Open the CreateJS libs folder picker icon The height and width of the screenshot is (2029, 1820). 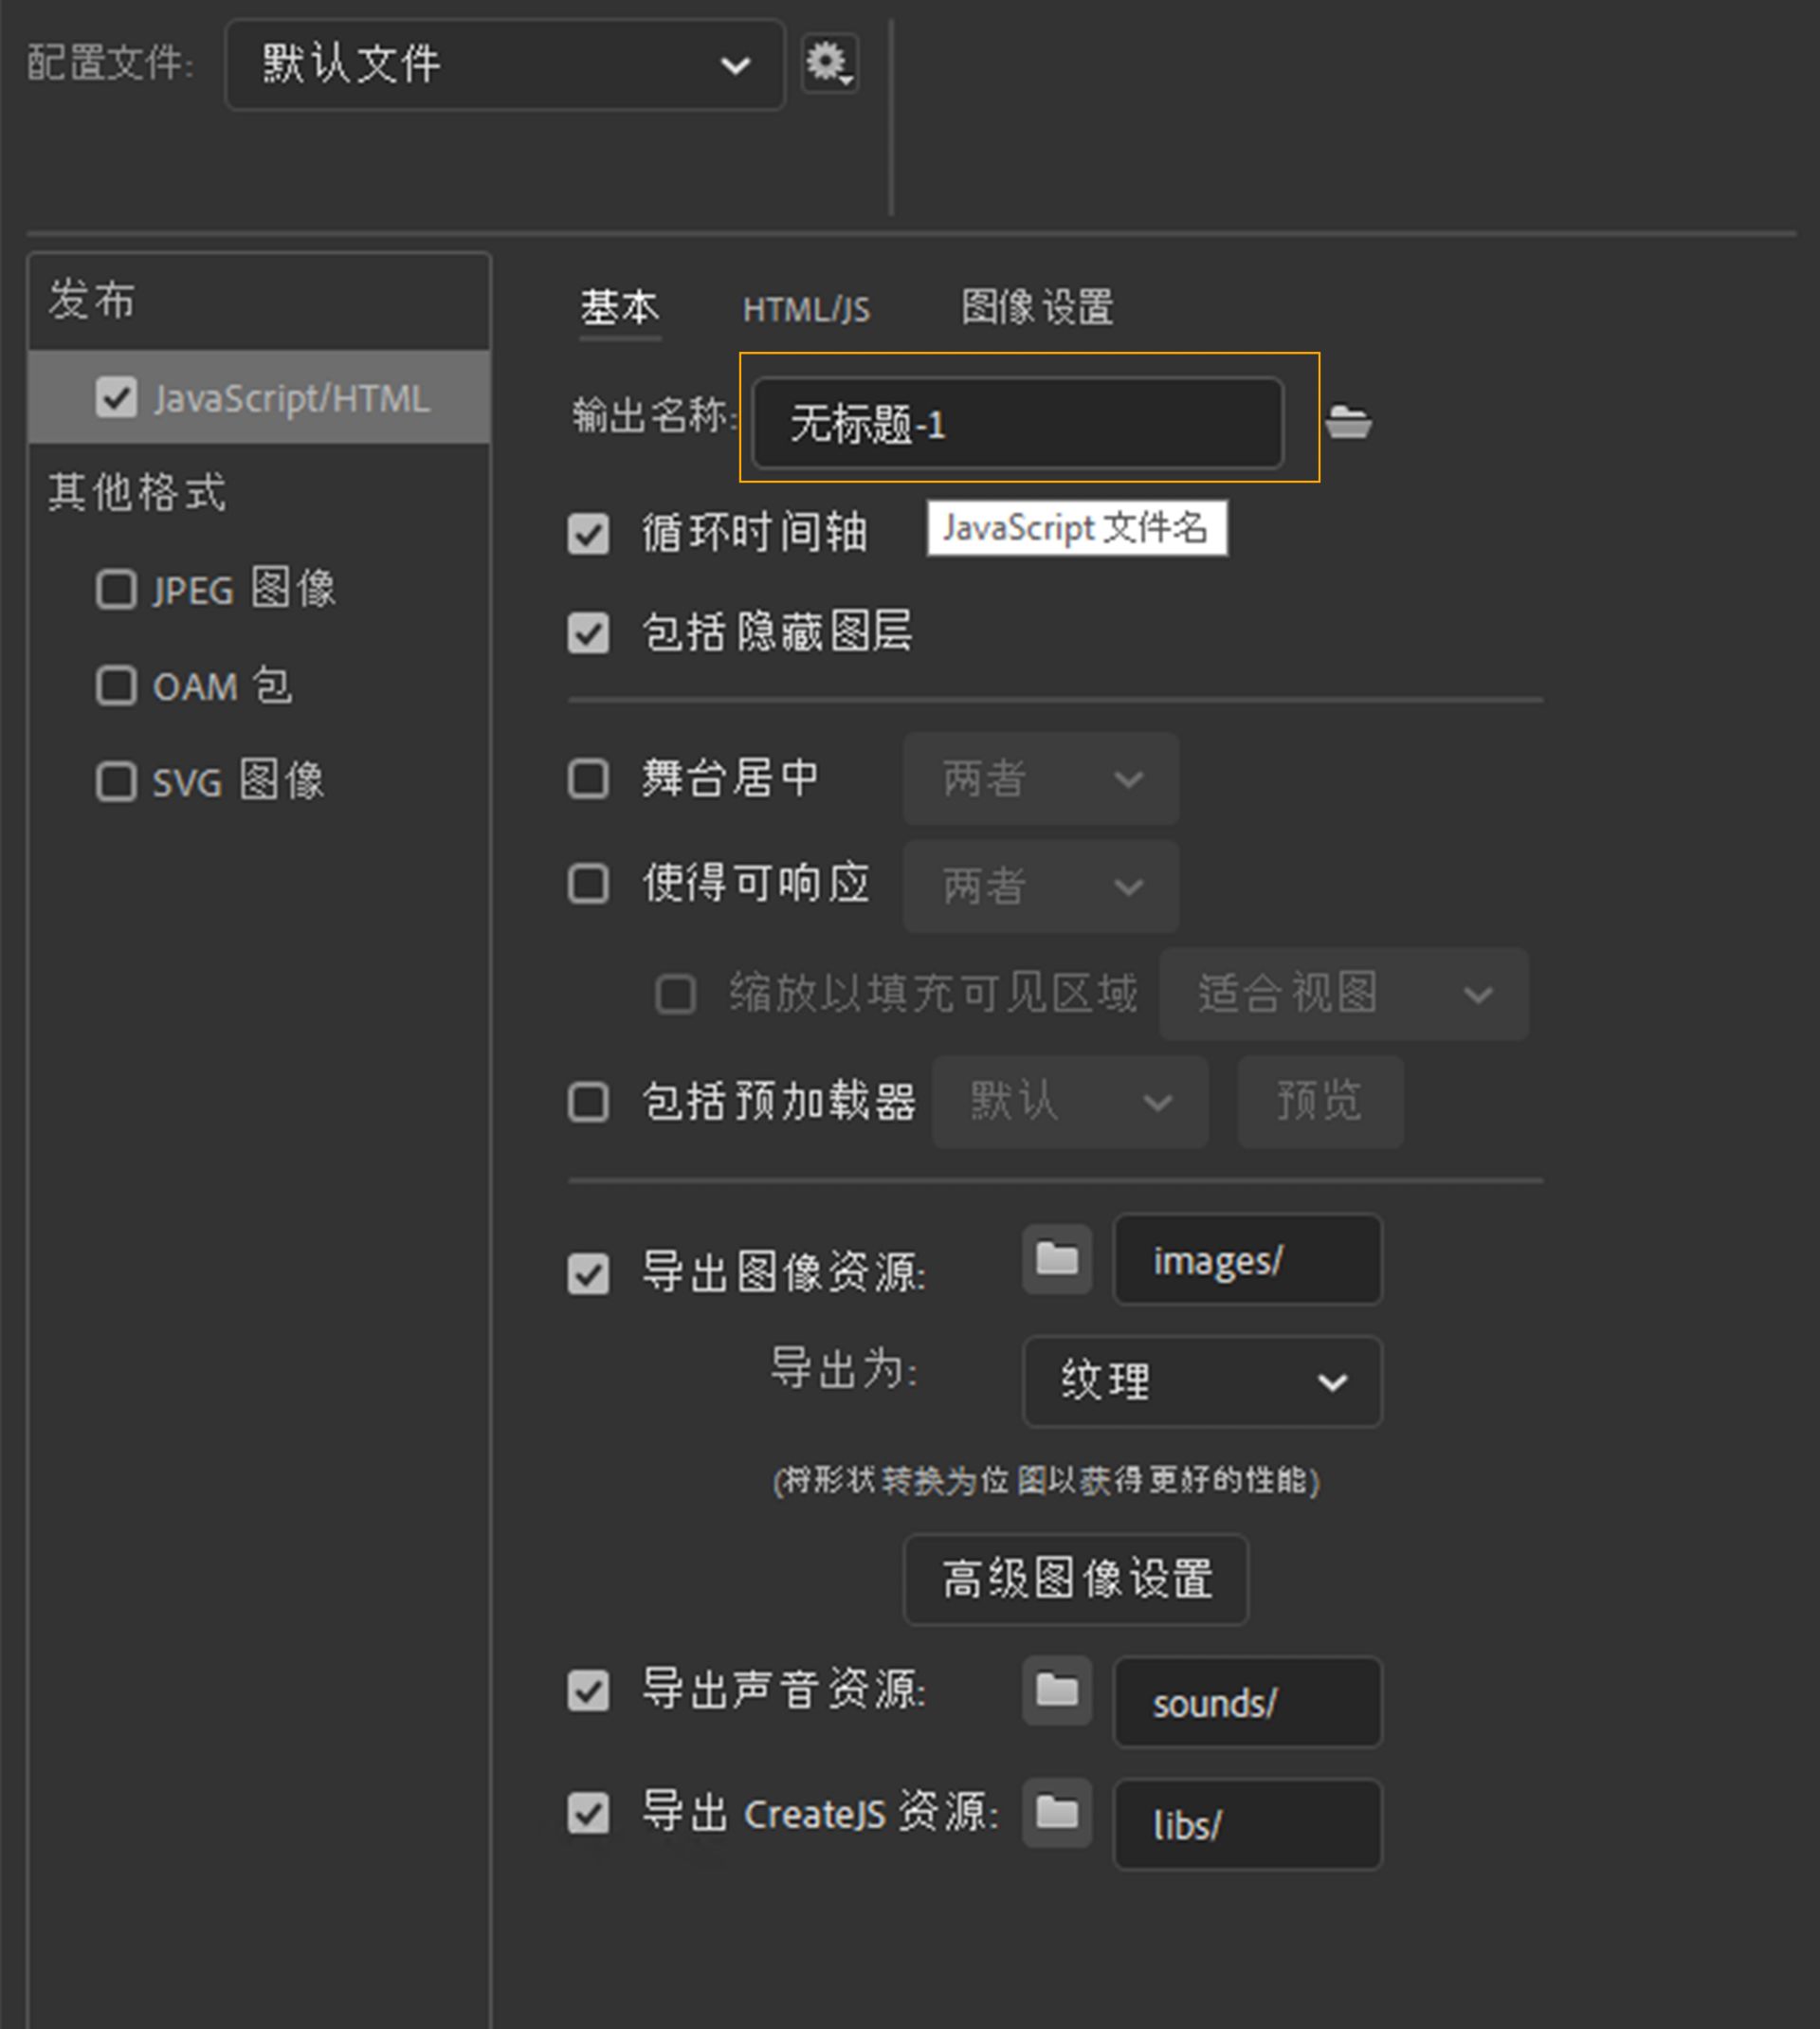coord(1055,1813)
